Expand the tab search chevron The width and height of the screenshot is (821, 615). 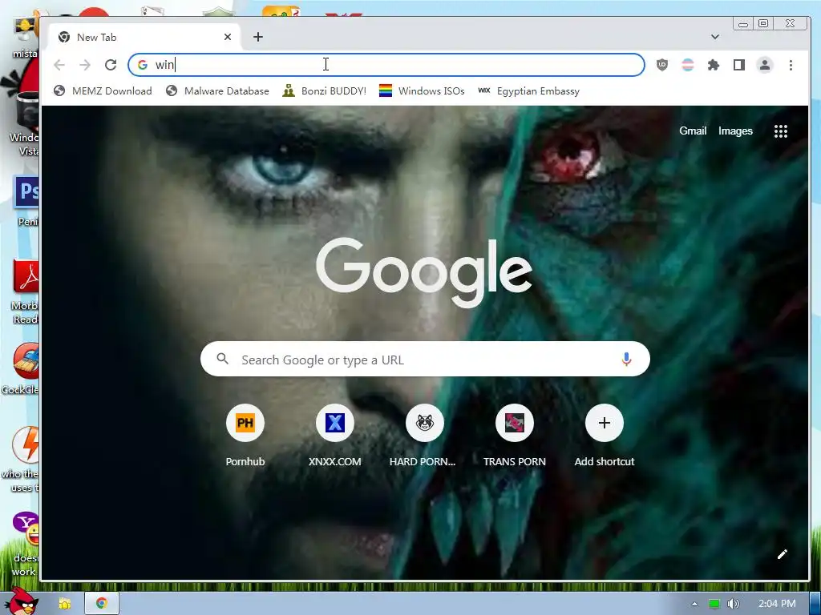tap(714, 37)
